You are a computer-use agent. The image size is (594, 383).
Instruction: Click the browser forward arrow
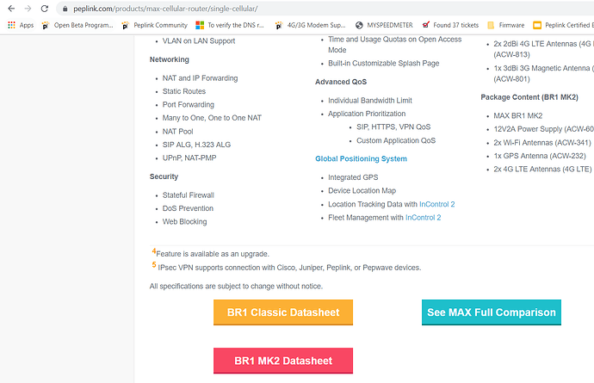28,9
